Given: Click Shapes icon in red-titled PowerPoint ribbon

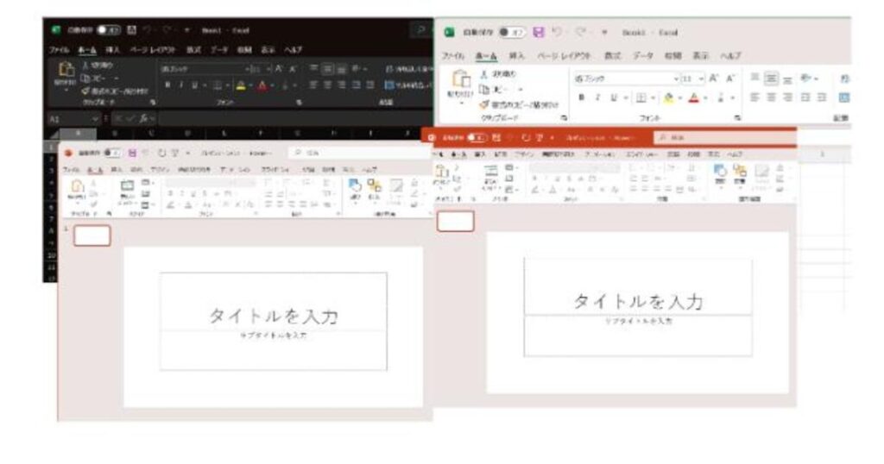Looking at the screenshot, I should (x=720, y=171).
